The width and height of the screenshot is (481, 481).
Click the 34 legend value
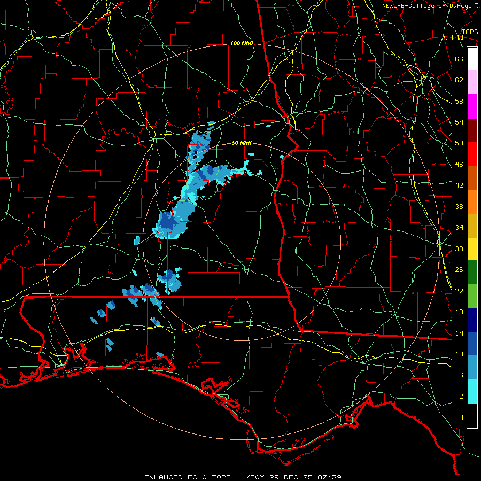click(x=459, y=228)
